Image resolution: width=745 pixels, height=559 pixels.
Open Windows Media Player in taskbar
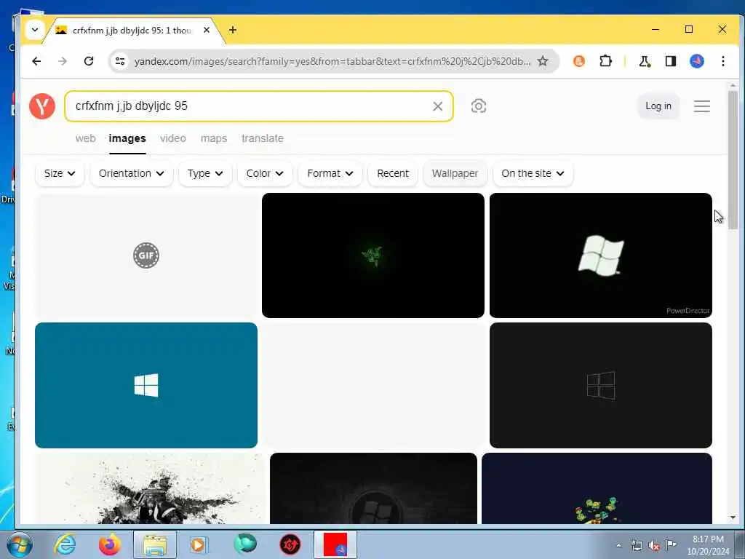coord(199,544)
